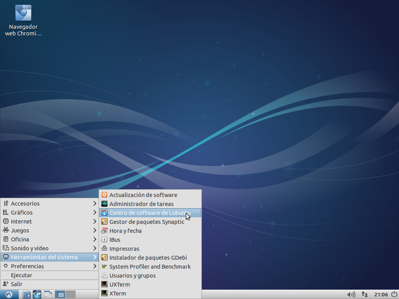Launch XTerm from system tools menu

click(x=117, y=294)
